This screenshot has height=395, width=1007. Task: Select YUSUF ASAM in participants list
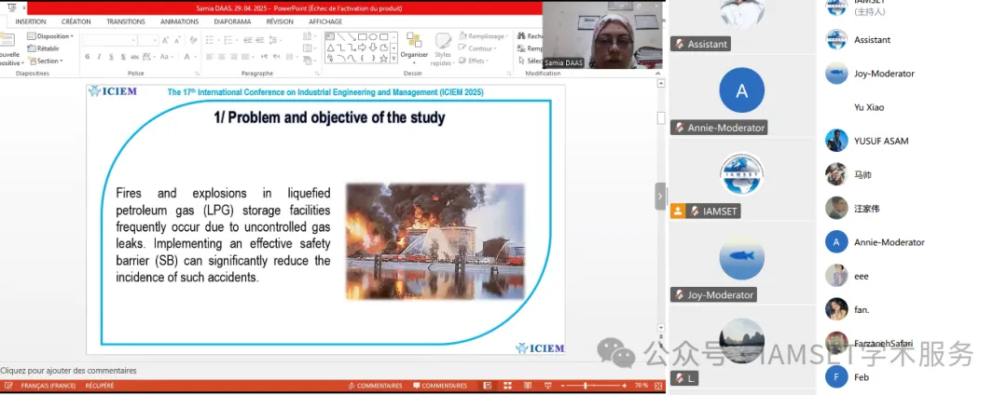pos(881,141)
